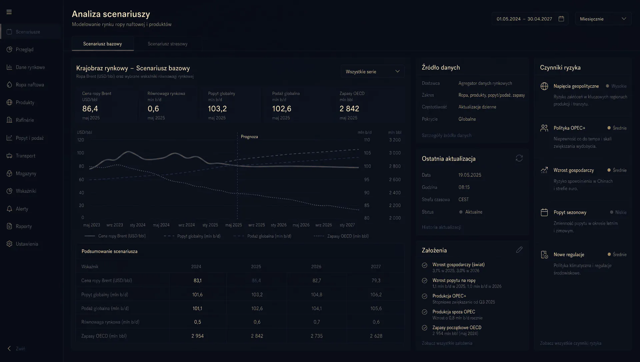Toggle Podaż globalna legend series

coord(262,236)
